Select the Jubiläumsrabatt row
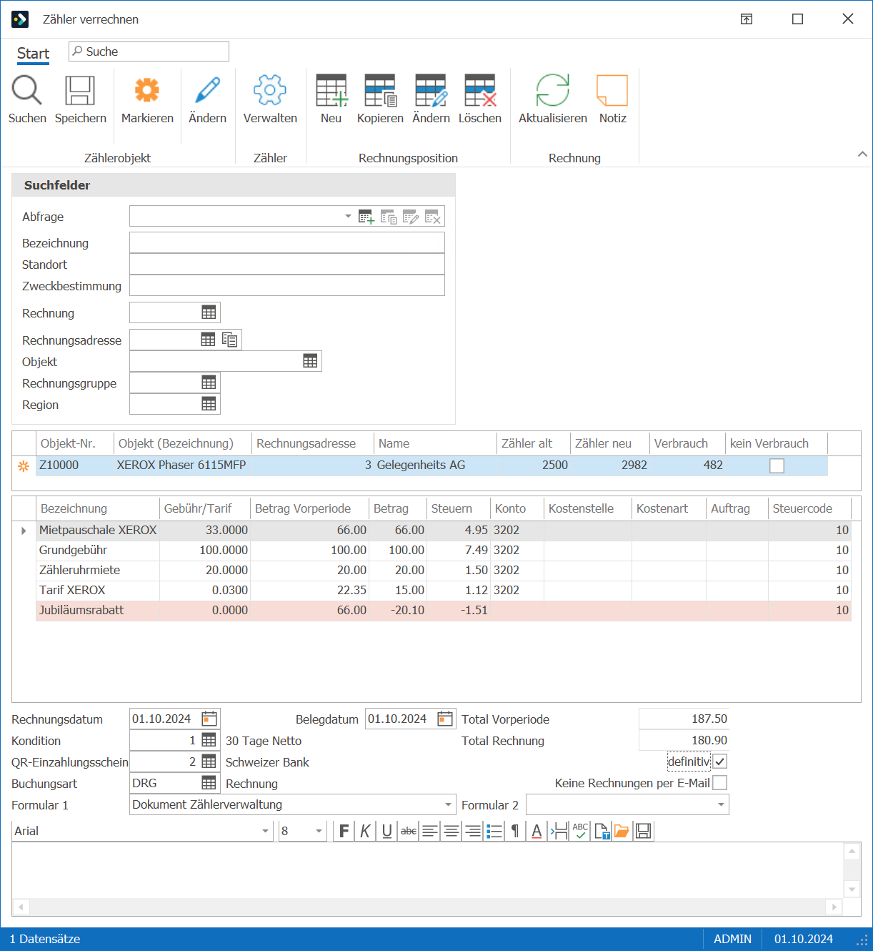This screenshot has height=951, width=873. click(444, 611)
